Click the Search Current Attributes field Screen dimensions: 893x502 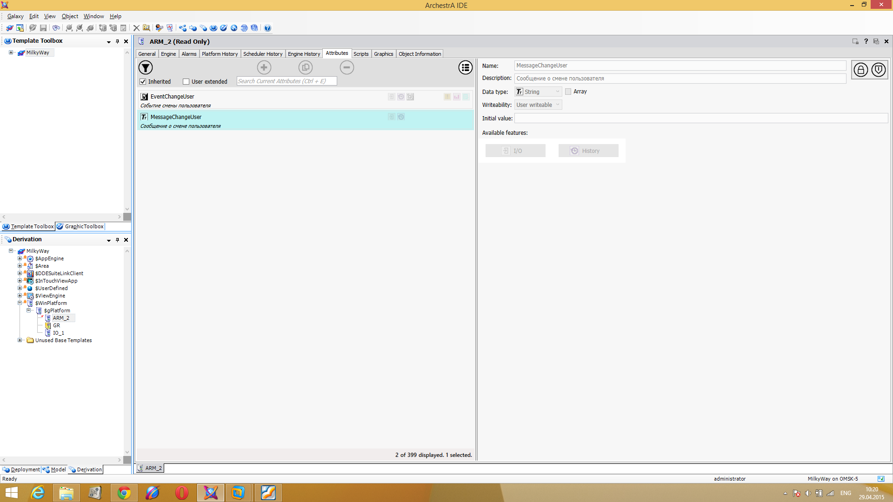pos(286,81)
